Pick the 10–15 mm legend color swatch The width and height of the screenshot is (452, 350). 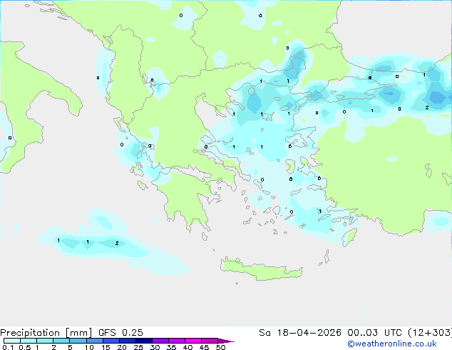[x=94, y=341]
